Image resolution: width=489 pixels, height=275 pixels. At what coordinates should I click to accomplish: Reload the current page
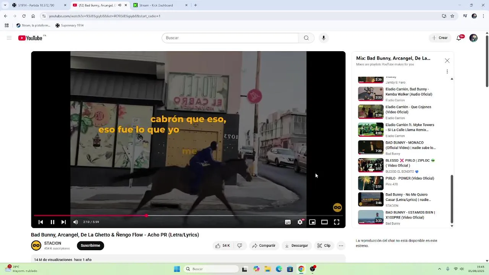[24, 16]
